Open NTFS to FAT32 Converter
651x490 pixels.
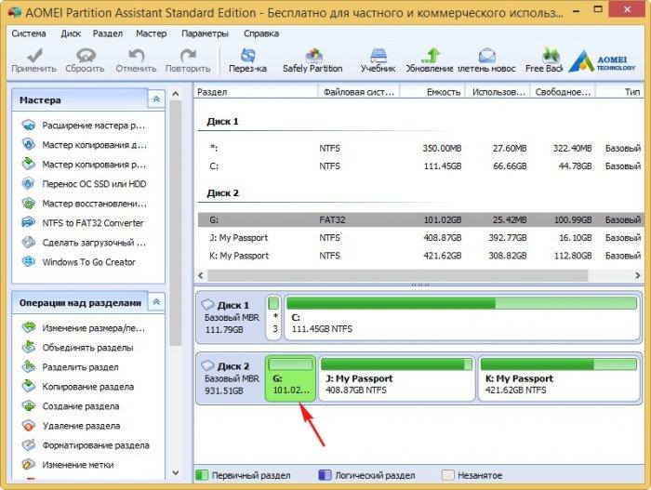pos(93,223)
